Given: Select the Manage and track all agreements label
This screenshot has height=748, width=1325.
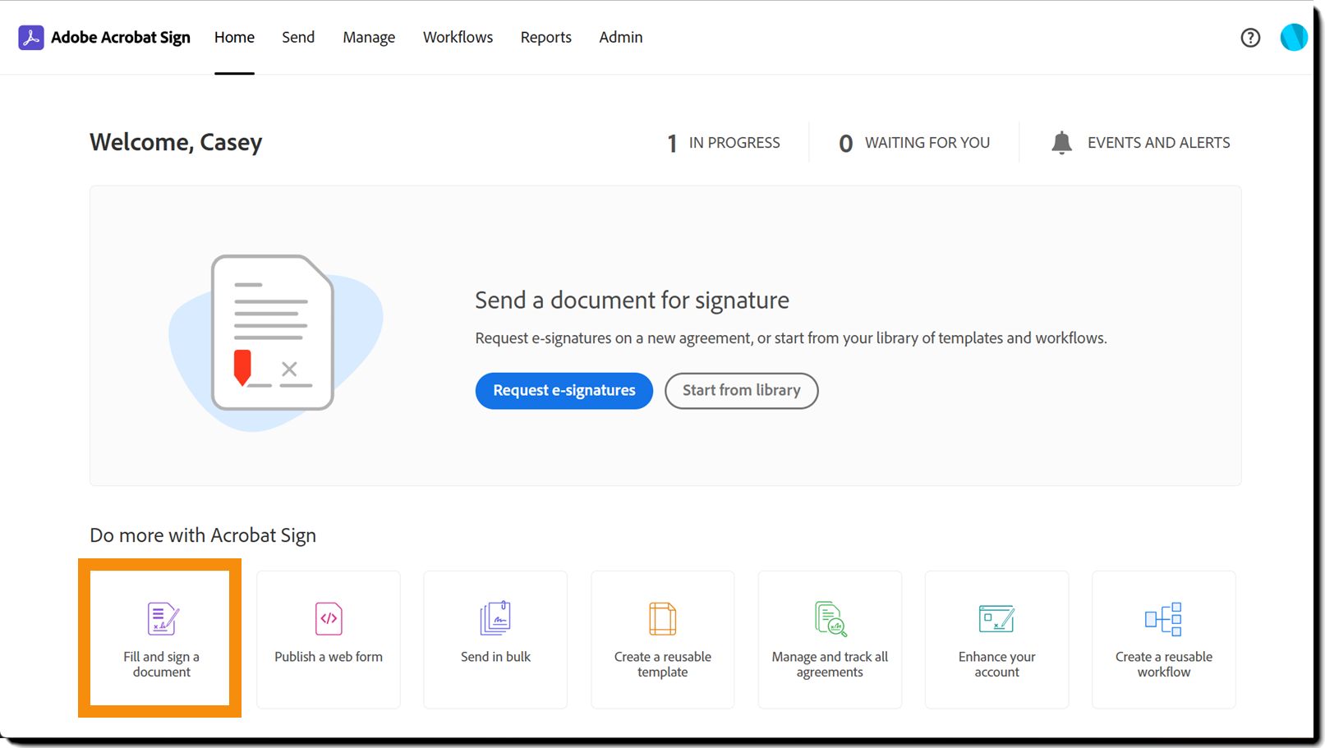Looking at the screenshot, I should pos(830,664).
